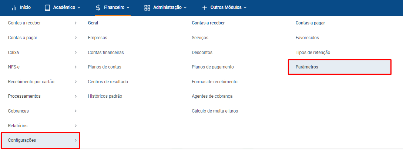403x151 pixels.
Task: Go to Planos de pagamento
Action: (x=212, y=67)
